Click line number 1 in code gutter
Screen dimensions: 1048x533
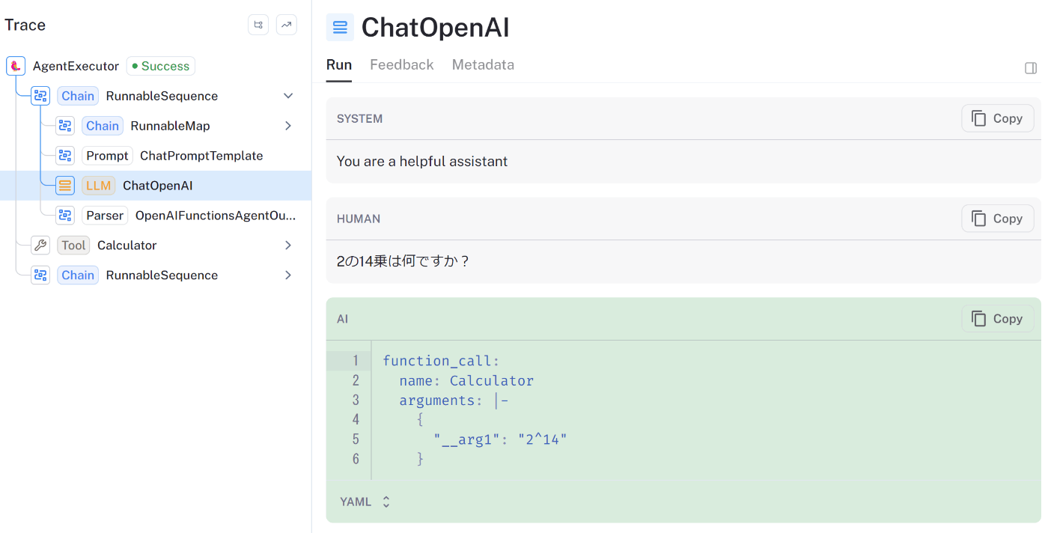pos(356,361)
